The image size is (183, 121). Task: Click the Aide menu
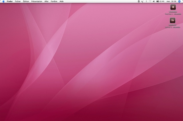(x=61, y=1)
